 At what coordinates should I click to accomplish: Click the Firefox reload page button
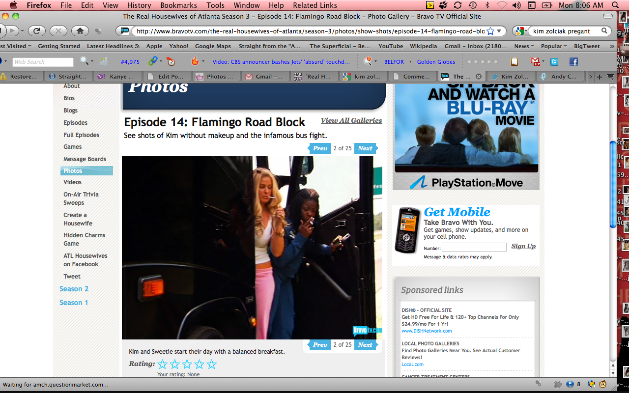[36, 31]
